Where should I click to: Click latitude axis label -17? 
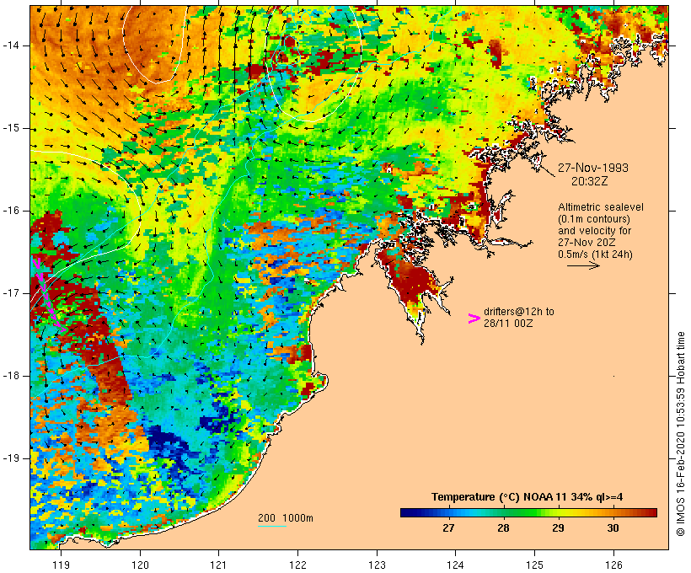11,293
